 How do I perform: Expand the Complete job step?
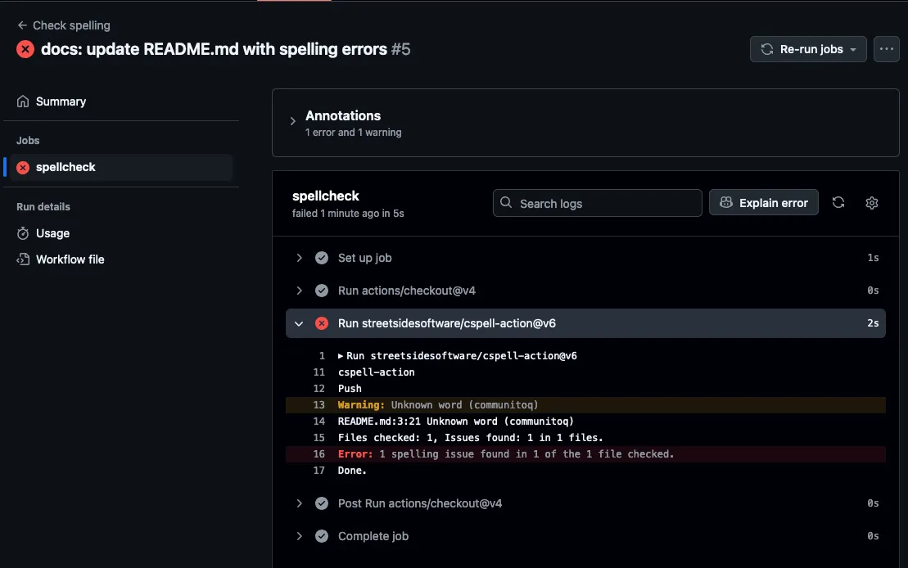coord(299,536)
